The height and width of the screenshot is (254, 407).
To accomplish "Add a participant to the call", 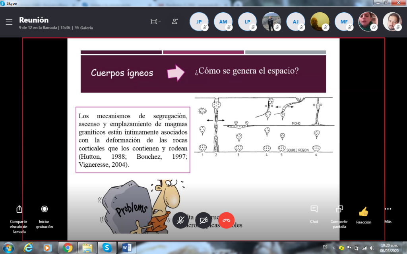I will pyautogui.click(x=175, y=21).
